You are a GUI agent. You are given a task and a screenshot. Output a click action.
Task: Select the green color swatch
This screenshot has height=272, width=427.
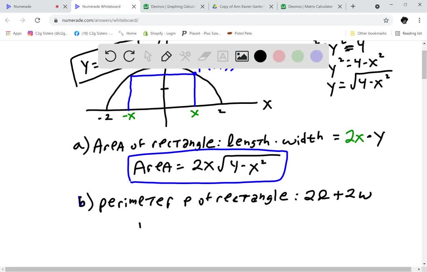[297, 56]
